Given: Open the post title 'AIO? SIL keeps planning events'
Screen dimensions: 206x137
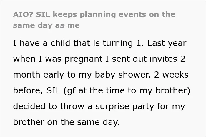Looking at the screenshot, I should (x=94, y=20).
